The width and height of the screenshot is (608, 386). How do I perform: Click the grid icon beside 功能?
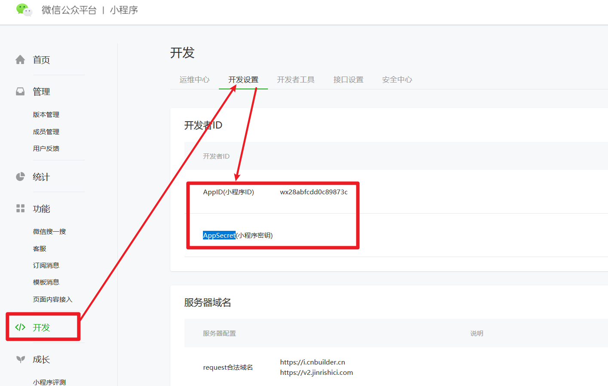pyautogui.click(x=20, y=208)
